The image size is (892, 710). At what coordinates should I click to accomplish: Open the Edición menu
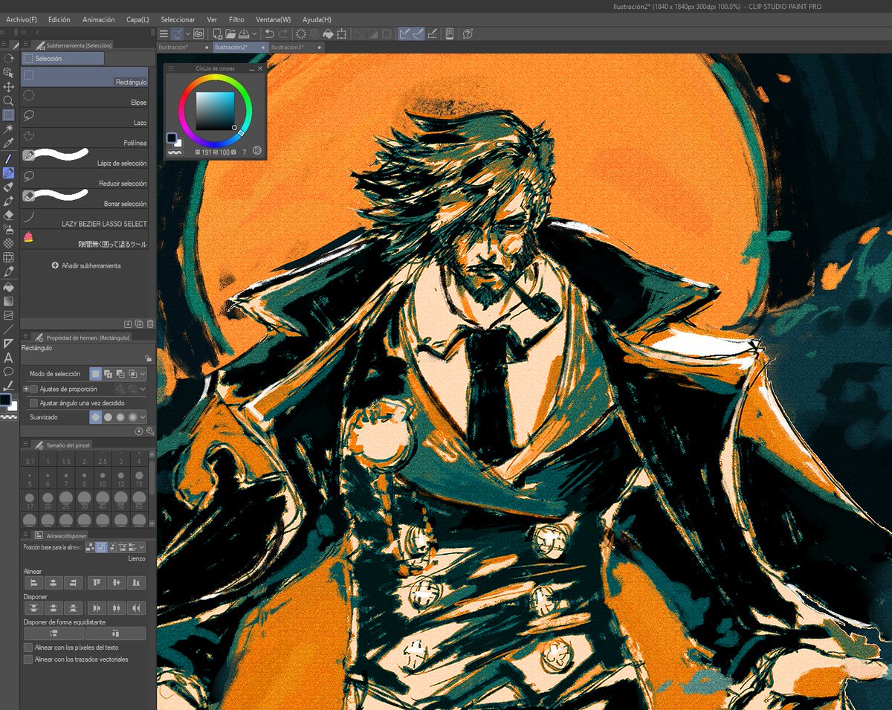[x=59, y=19]
